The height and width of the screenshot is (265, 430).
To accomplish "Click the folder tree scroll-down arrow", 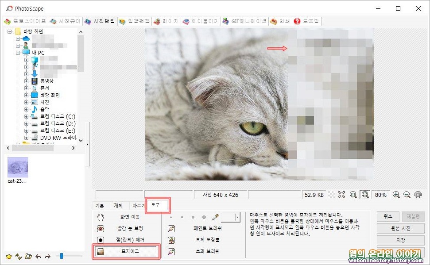I will tap(81, 141).
